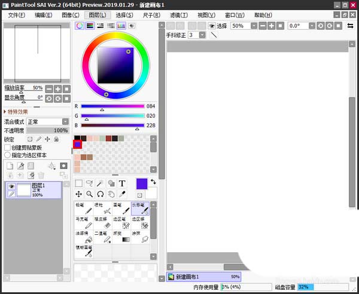Choose the 铅笔 pencil brush

[84, 209]
